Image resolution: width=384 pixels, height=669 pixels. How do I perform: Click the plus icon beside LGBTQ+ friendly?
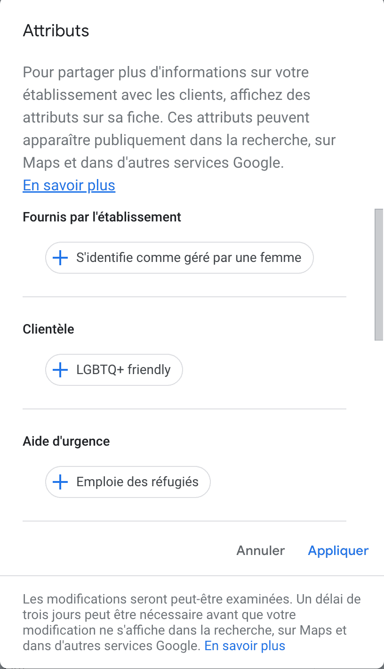click(x=60, y=370)
